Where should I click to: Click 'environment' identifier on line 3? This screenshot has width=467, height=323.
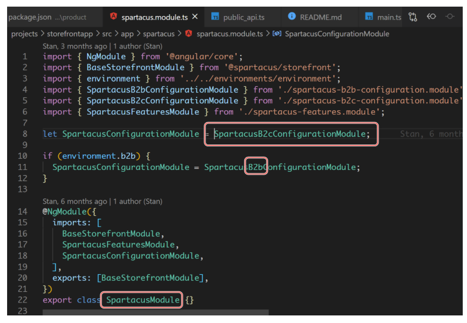[x=114, y=79]
